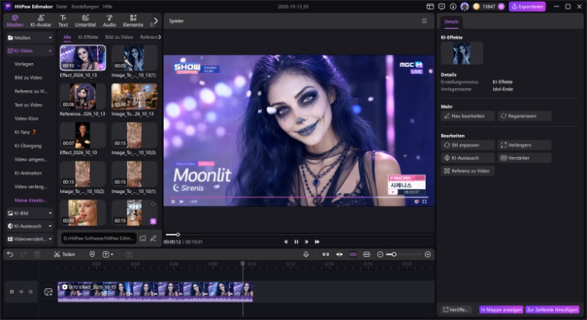Click the Neu bearbeiten button
Screen dimensions: 587x320
click(x=467, y=116)
